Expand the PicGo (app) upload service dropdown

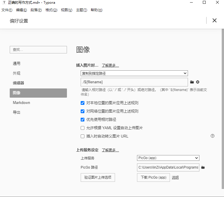168,158
